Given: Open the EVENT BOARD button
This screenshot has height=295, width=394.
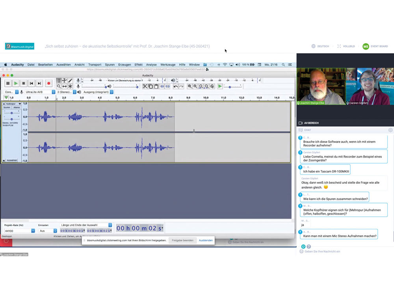Looking at the screenshot, I should (375, 46).
